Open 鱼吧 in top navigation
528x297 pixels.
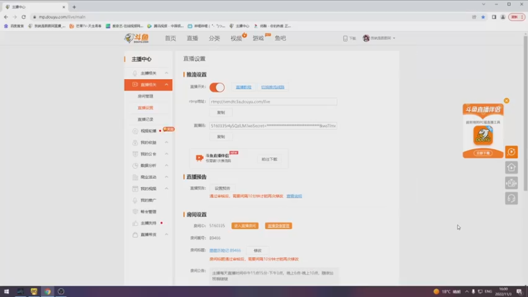point(280,38)
